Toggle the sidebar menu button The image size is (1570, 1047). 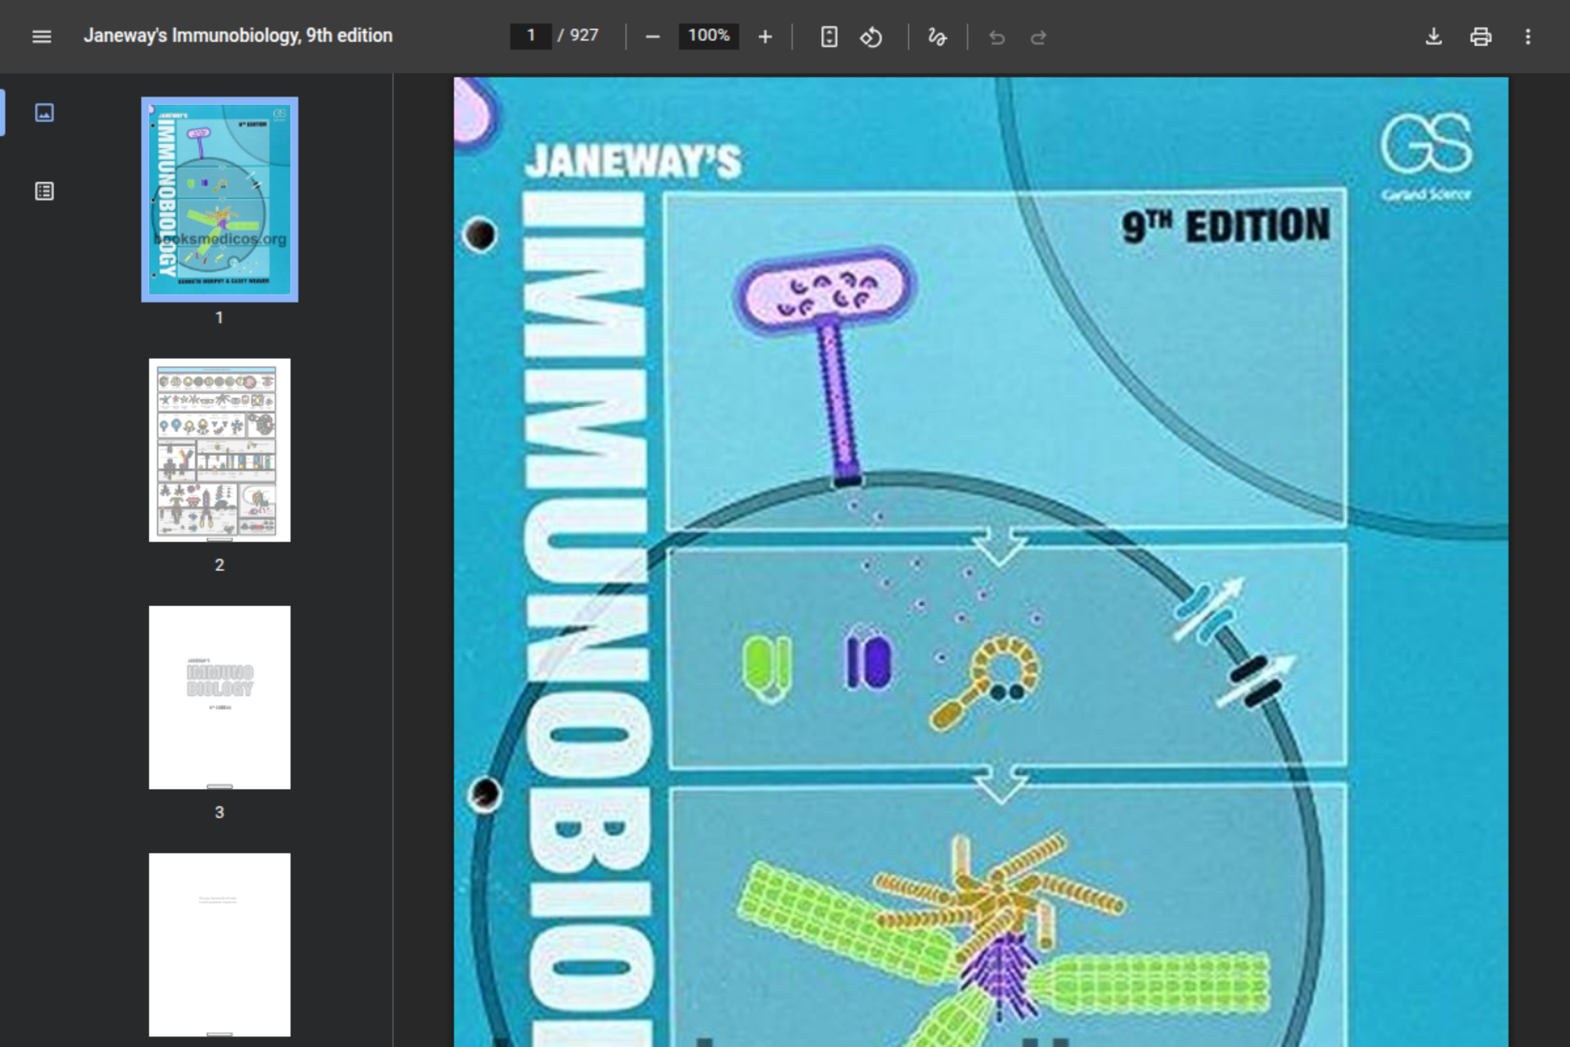[x=41, y=36]
